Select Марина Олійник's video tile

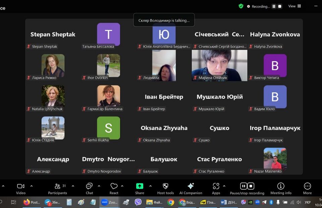(219, 65)
